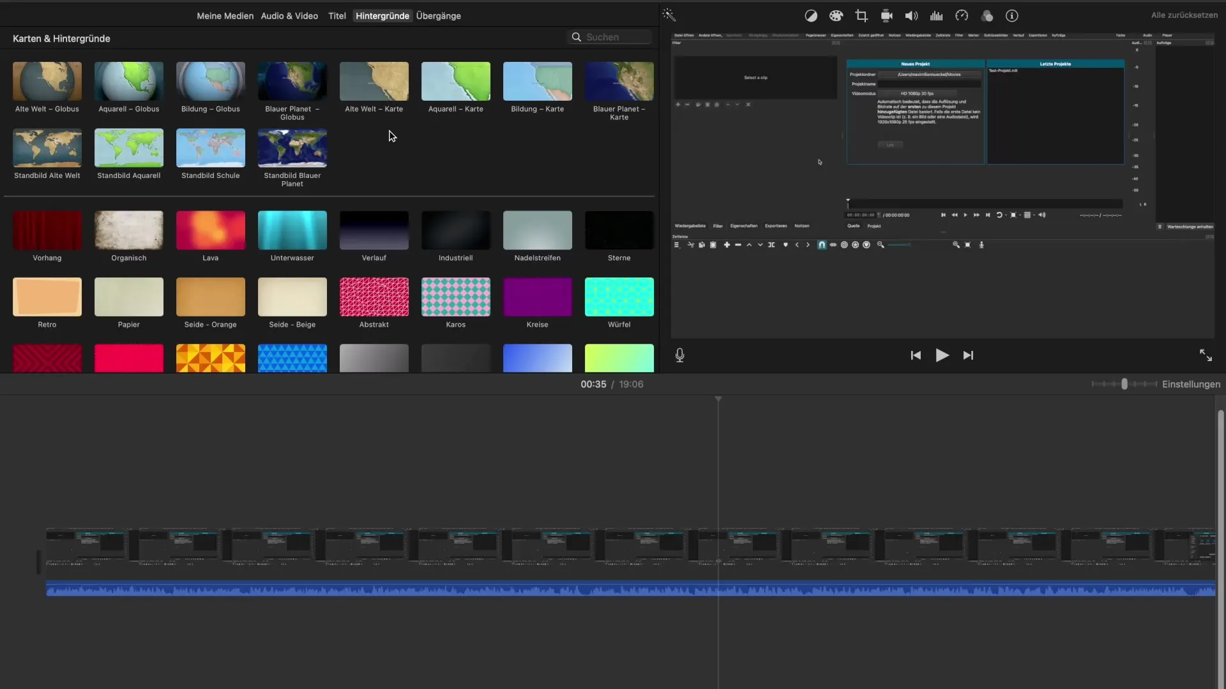Choose the Kreise purple background
The height and width of the screenshot is (689, 1226).
pos(538,297)
